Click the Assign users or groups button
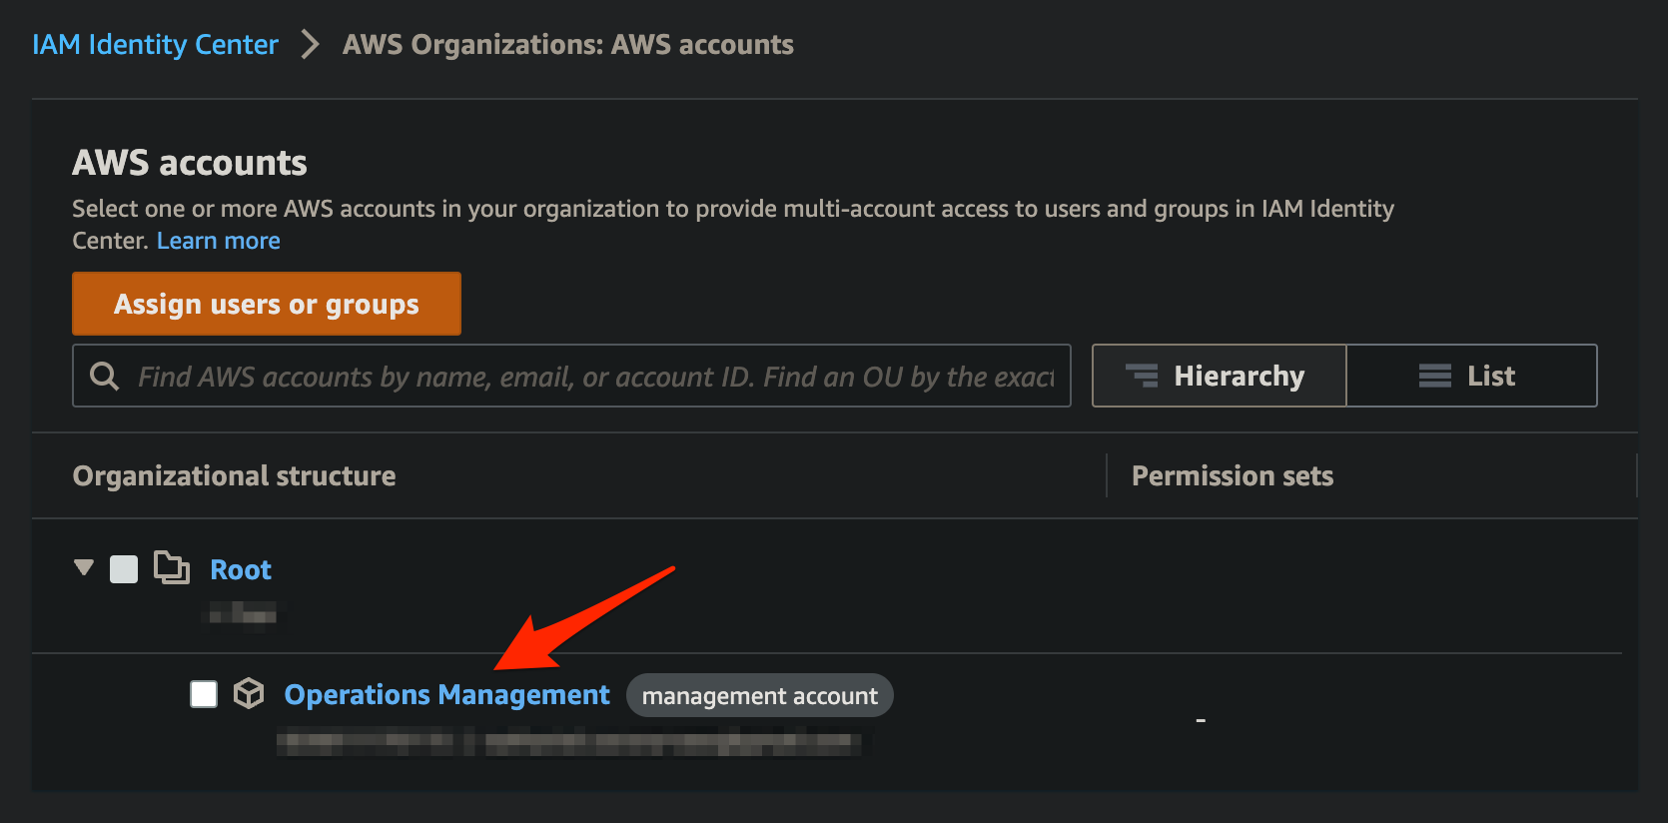The width and height of the screenshot is (1668, 823). point(267,304)
